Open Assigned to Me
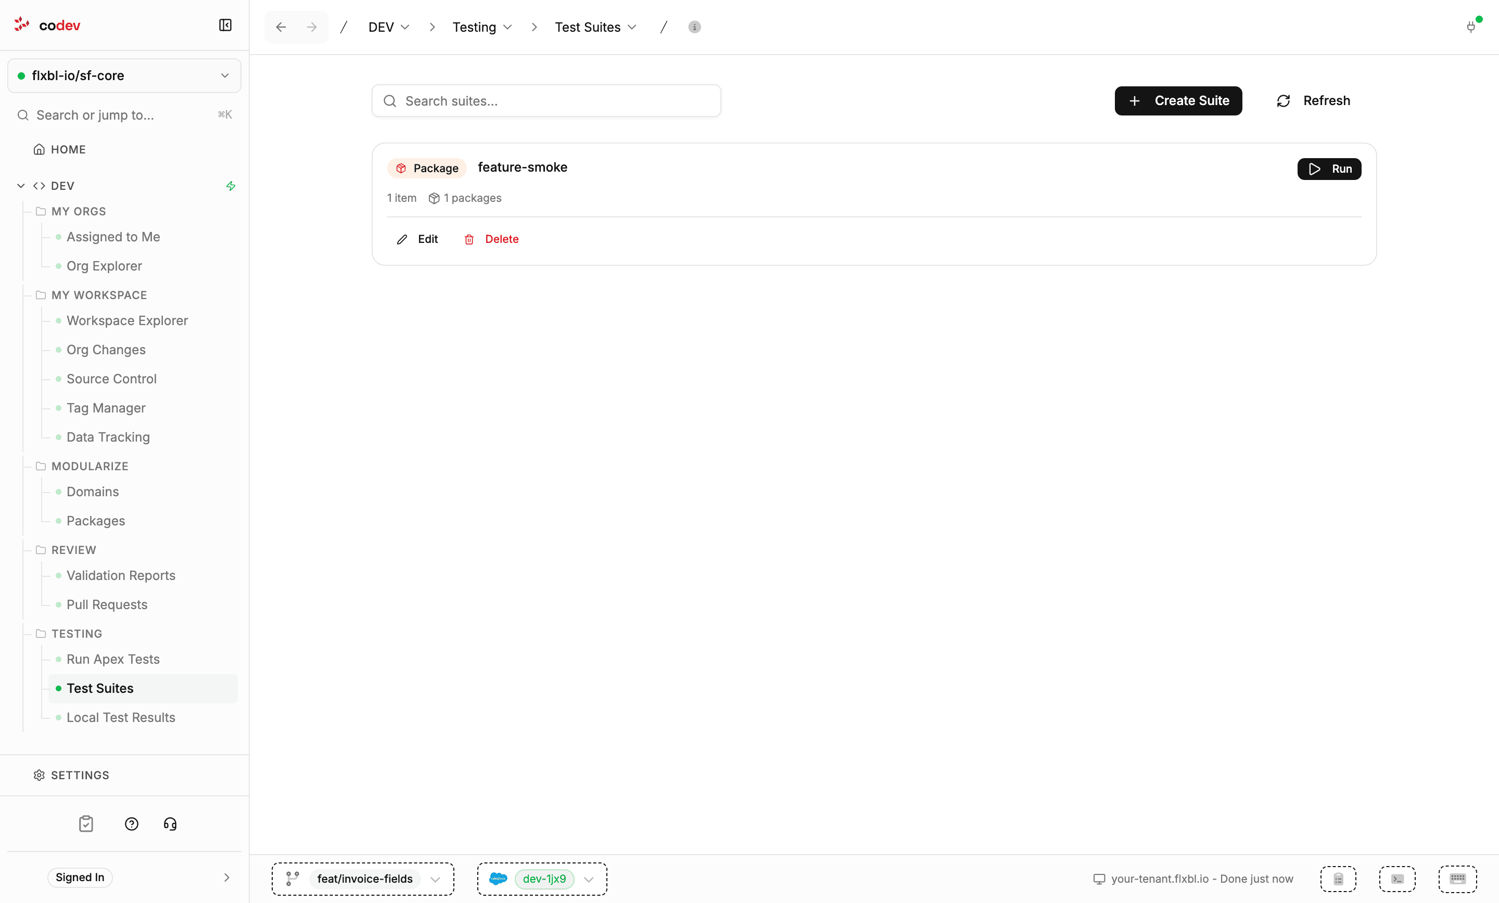 [113, 237]
